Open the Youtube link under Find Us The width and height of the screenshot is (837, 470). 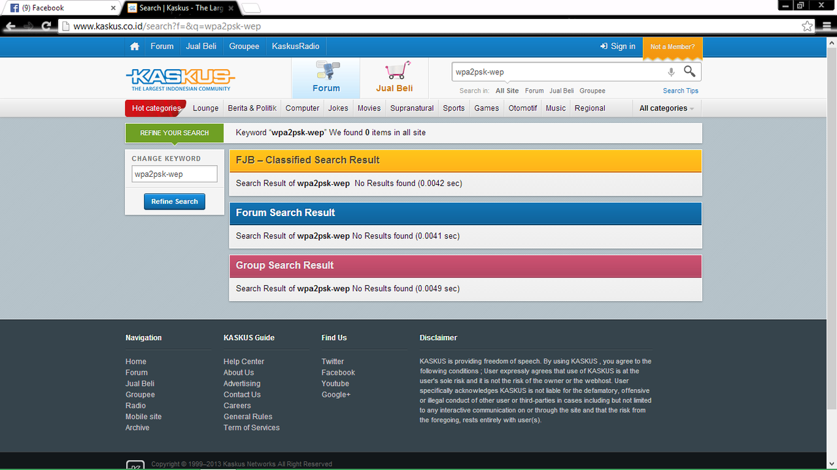point(335,384)
